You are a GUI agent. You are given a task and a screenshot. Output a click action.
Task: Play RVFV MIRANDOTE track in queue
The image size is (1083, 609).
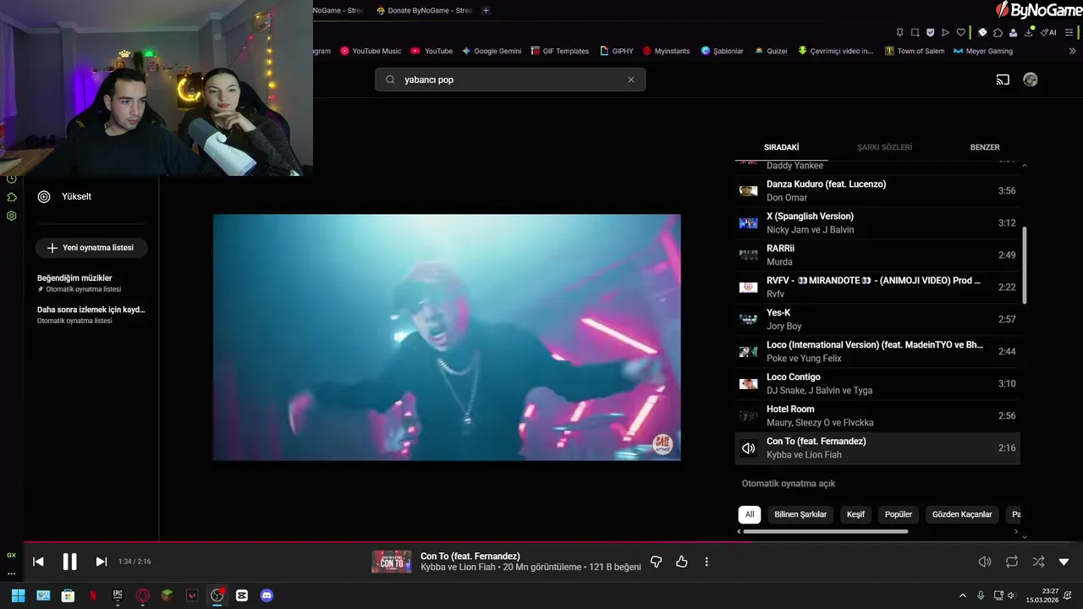pos(877,288)
